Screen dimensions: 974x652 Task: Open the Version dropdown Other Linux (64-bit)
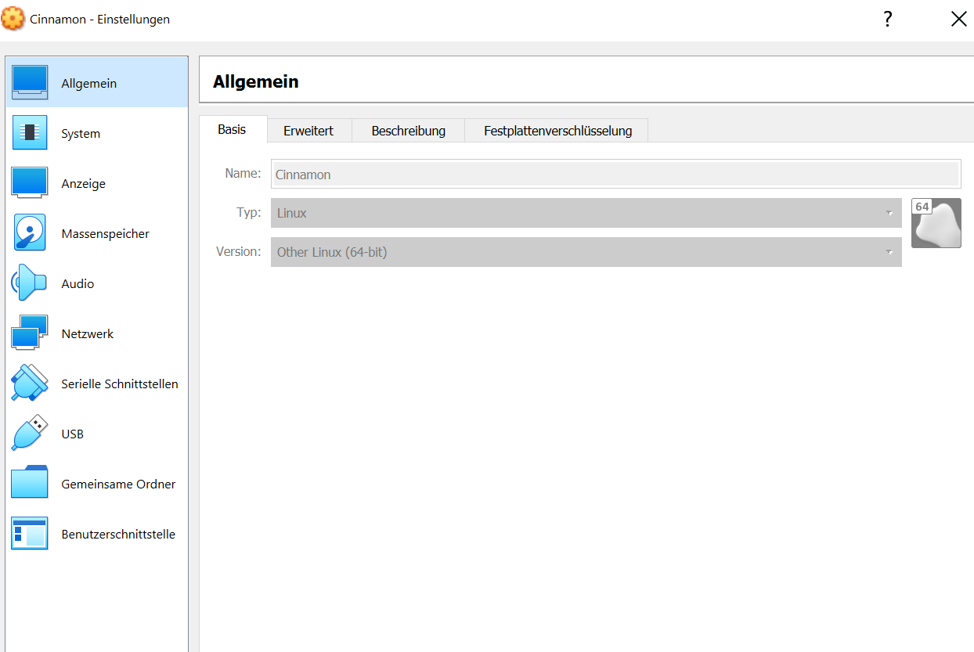pos(586,252)
